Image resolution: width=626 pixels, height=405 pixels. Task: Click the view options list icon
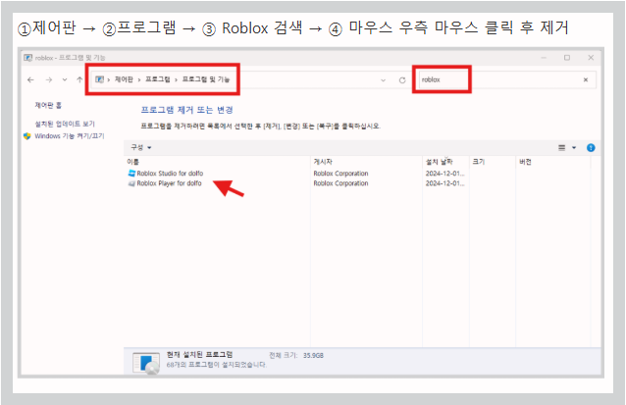point(561,148)
